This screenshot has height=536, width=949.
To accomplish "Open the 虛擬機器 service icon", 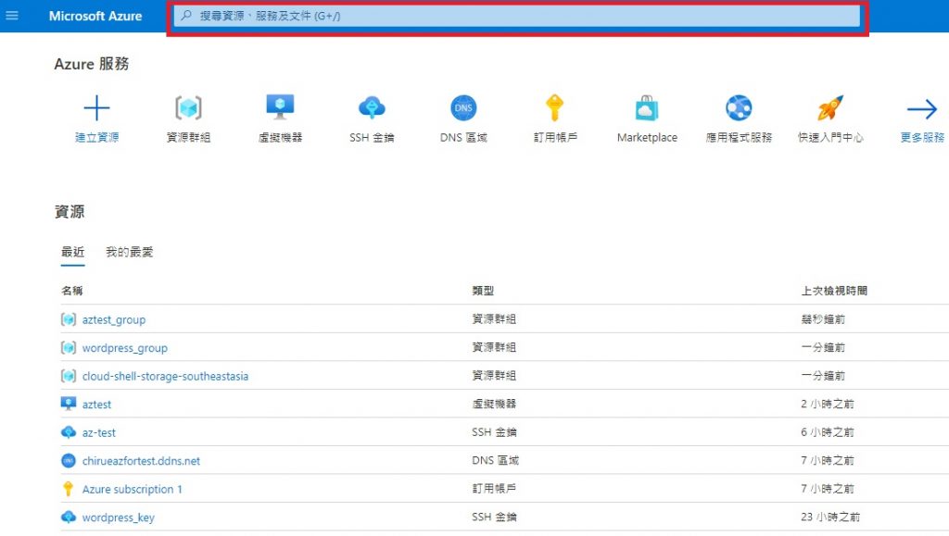I will pyautogui.click(x=280, y=107).
